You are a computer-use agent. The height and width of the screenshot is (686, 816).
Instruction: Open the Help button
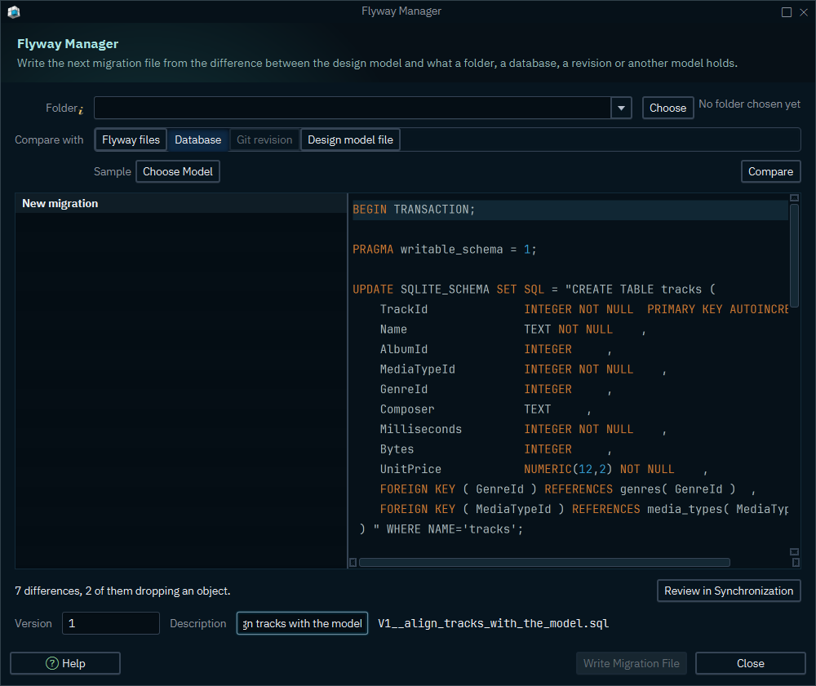pyautogui.click(x=65, y=663)
